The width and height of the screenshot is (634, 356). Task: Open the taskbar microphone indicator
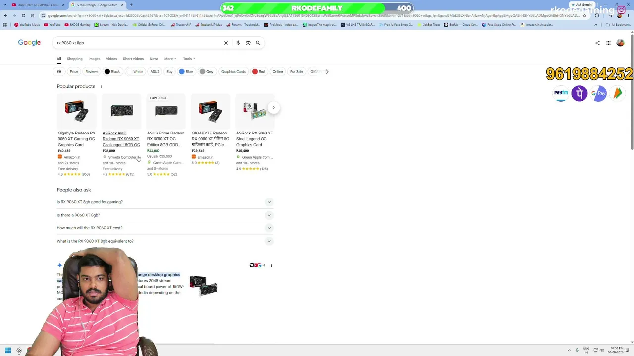577,351
